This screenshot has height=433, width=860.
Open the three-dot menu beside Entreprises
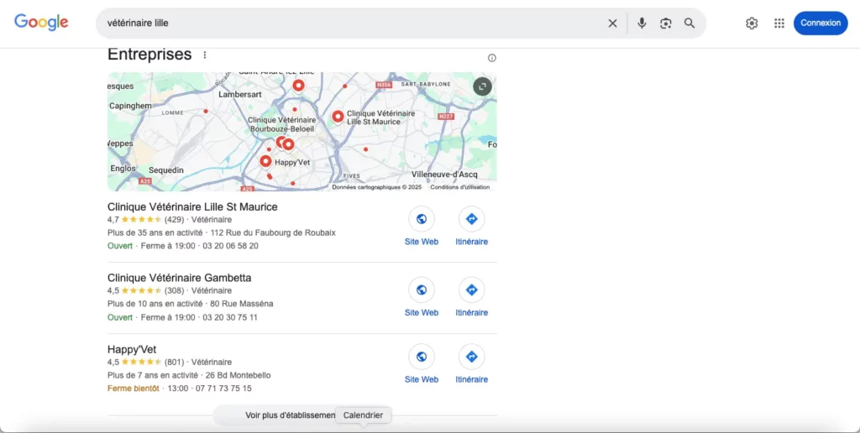click(205, 55)
